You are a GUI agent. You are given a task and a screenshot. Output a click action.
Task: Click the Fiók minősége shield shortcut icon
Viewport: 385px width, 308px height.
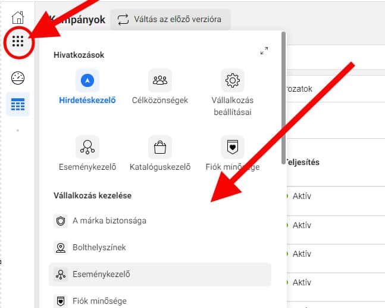232,147
